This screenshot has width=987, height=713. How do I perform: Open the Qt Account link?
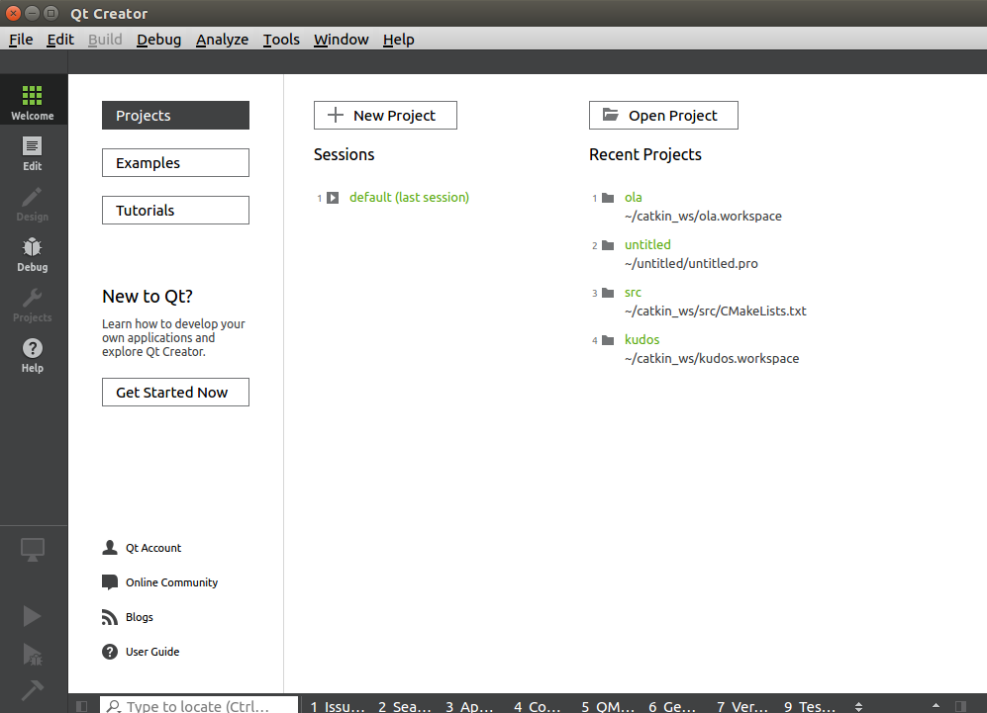point(153,548)
